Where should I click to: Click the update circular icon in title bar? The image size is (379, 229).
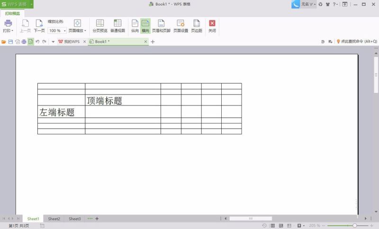coord(321,4)
